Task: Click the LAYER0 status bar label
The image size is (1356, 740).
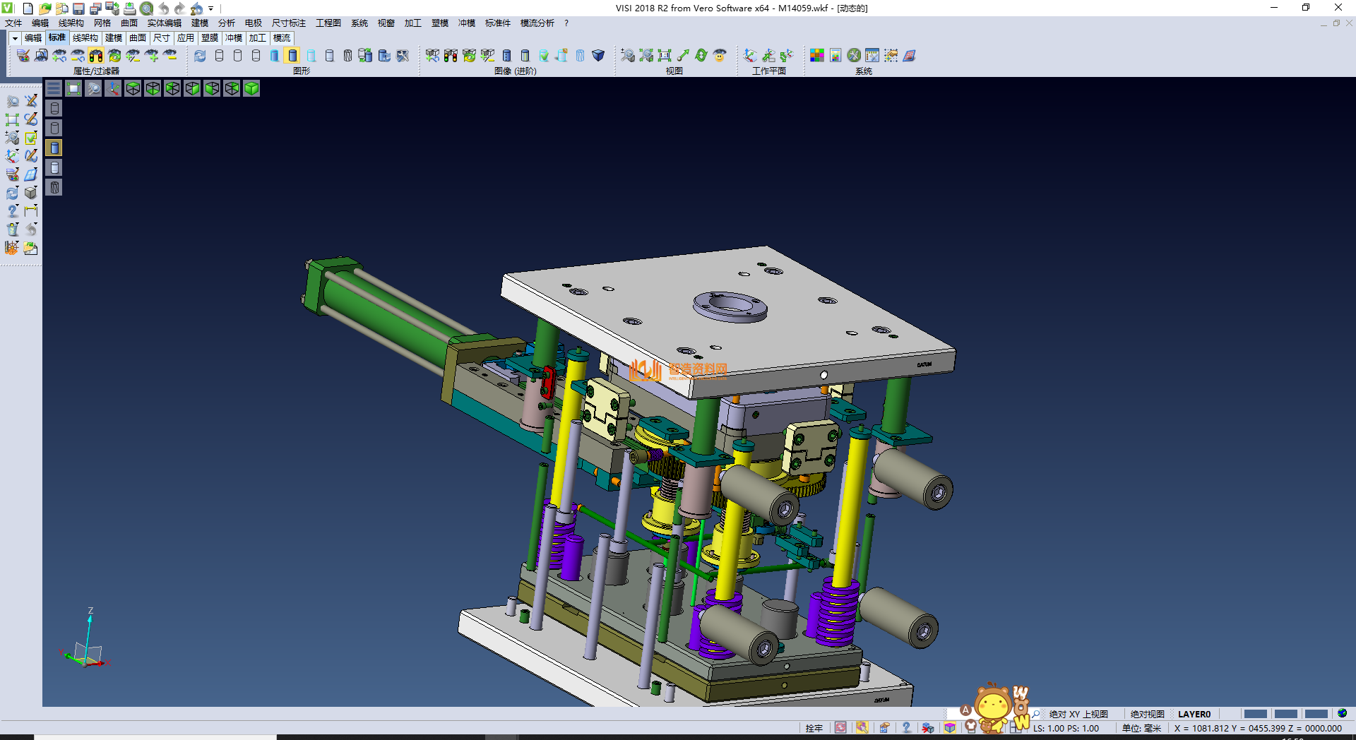Action: tap(1194, 714)
